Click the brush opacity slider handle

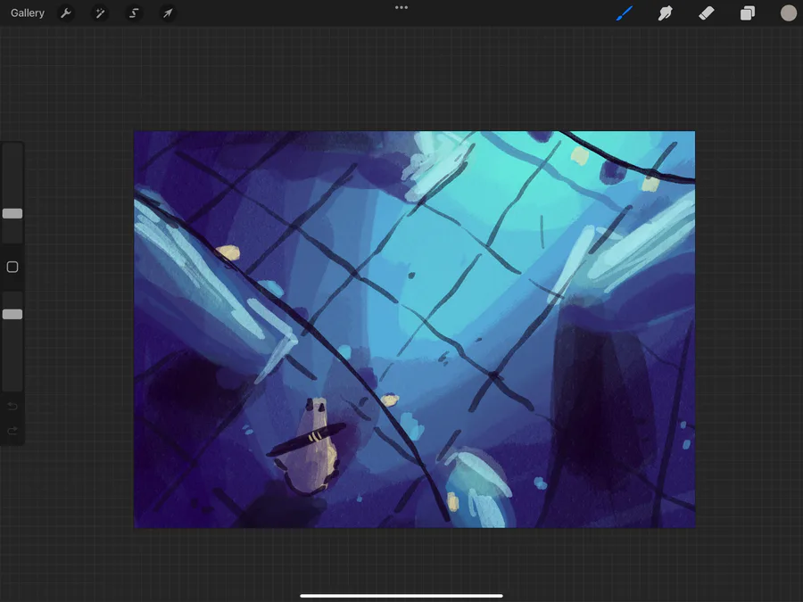coord(12,314)
